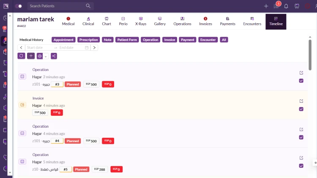The image size is (317, 178).
Task: Go to previous date range arrow
Action: 21,48
